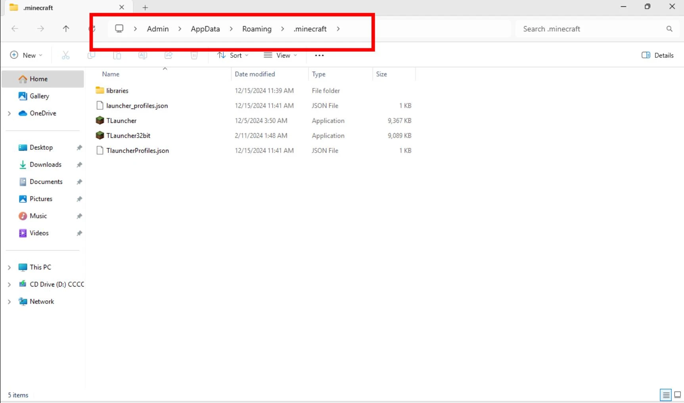Navigate to AppData in breadcrumb

[205, 29]
